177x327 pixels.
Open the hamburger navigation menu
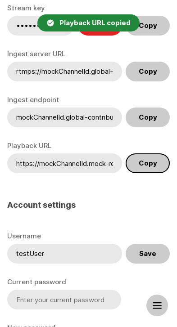pyautogui.click(x=157, y=305)
